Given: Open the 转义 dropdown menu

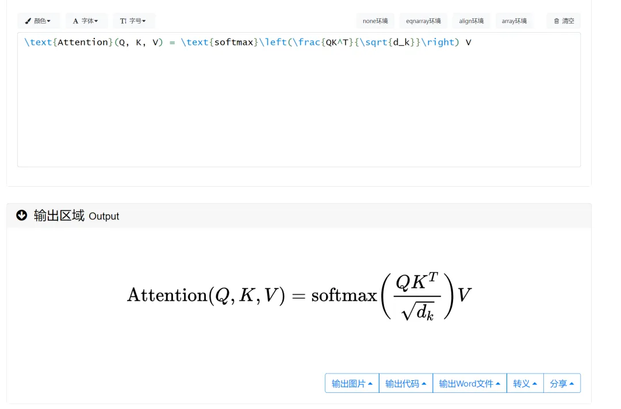Looking at the screenshot, I should tap(525, 384).
